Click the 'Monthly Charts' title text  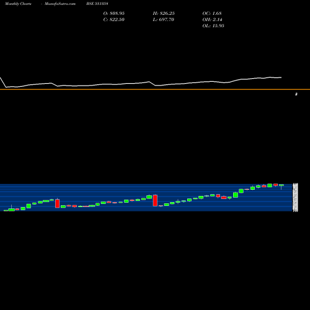point(18,4)
